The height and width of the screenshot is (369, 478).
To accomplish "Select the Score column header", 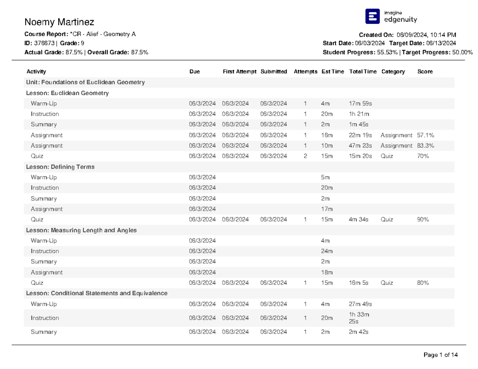I will 425,72.
